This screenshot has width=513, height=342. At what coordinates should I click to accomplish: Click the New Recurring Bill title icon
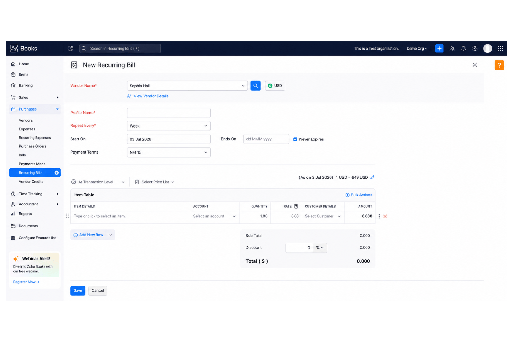[x=74, y=65]
